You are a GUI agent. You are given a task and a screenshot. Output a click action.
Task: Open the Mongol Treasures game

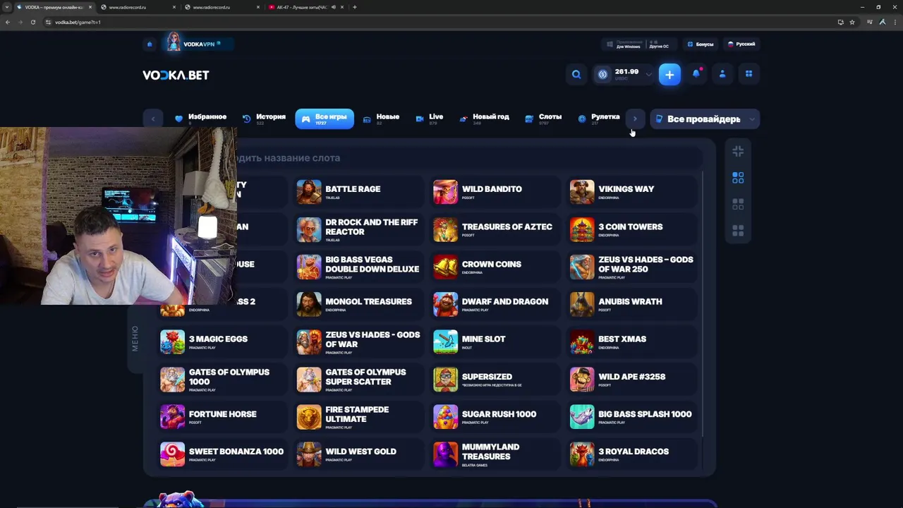358,304
